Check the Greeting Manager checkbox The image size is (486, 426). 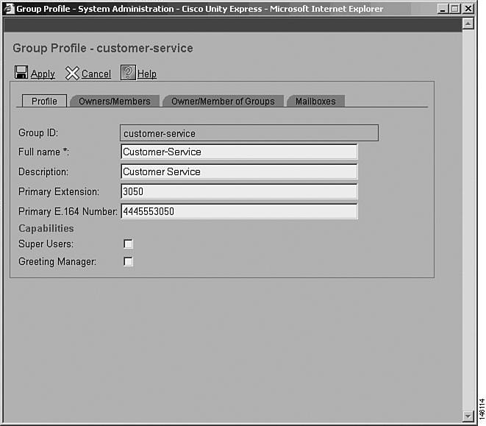click(128, 261)
